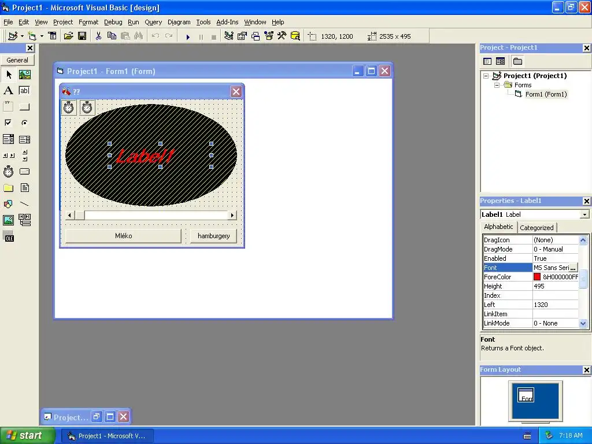Viewport: 592px width, 444px height.
Task: Click the Cut toolbar icon
Action: point(98,36)
